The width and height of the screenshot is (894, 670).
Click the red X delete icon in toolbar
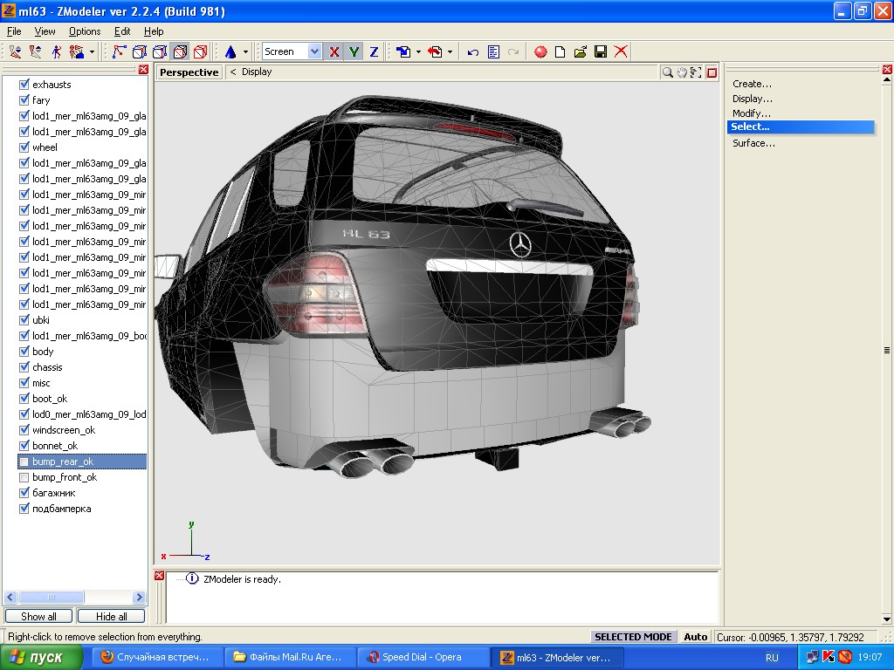click(x=621, y=51)
